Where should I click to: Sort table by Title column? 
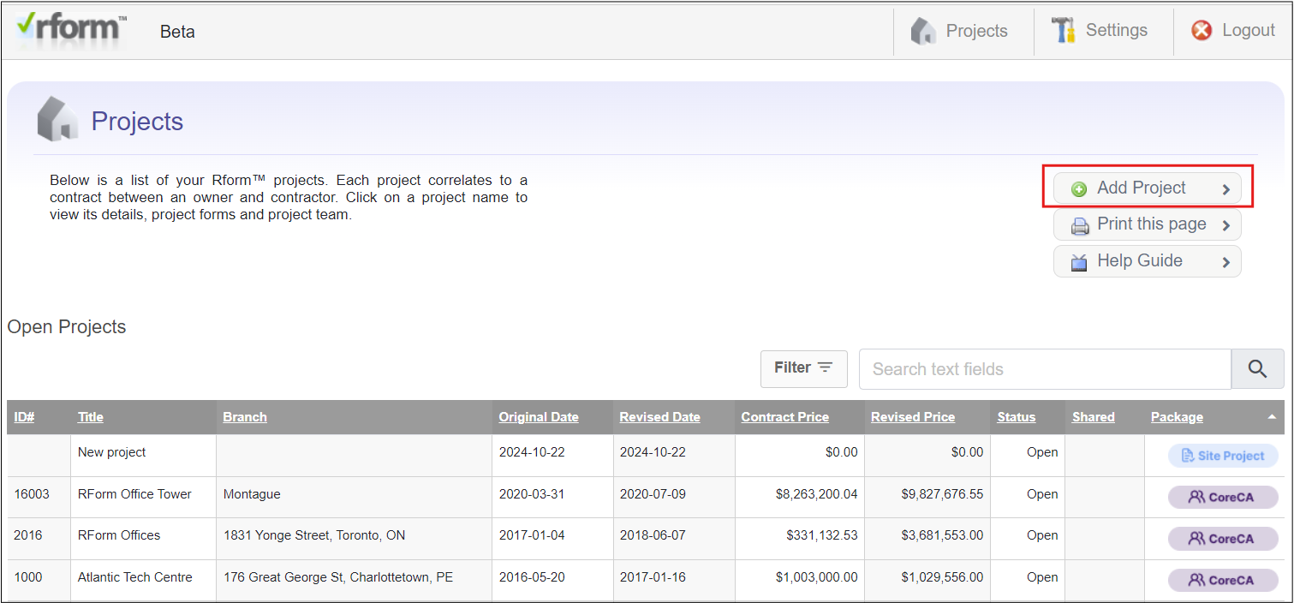[90, 417]
